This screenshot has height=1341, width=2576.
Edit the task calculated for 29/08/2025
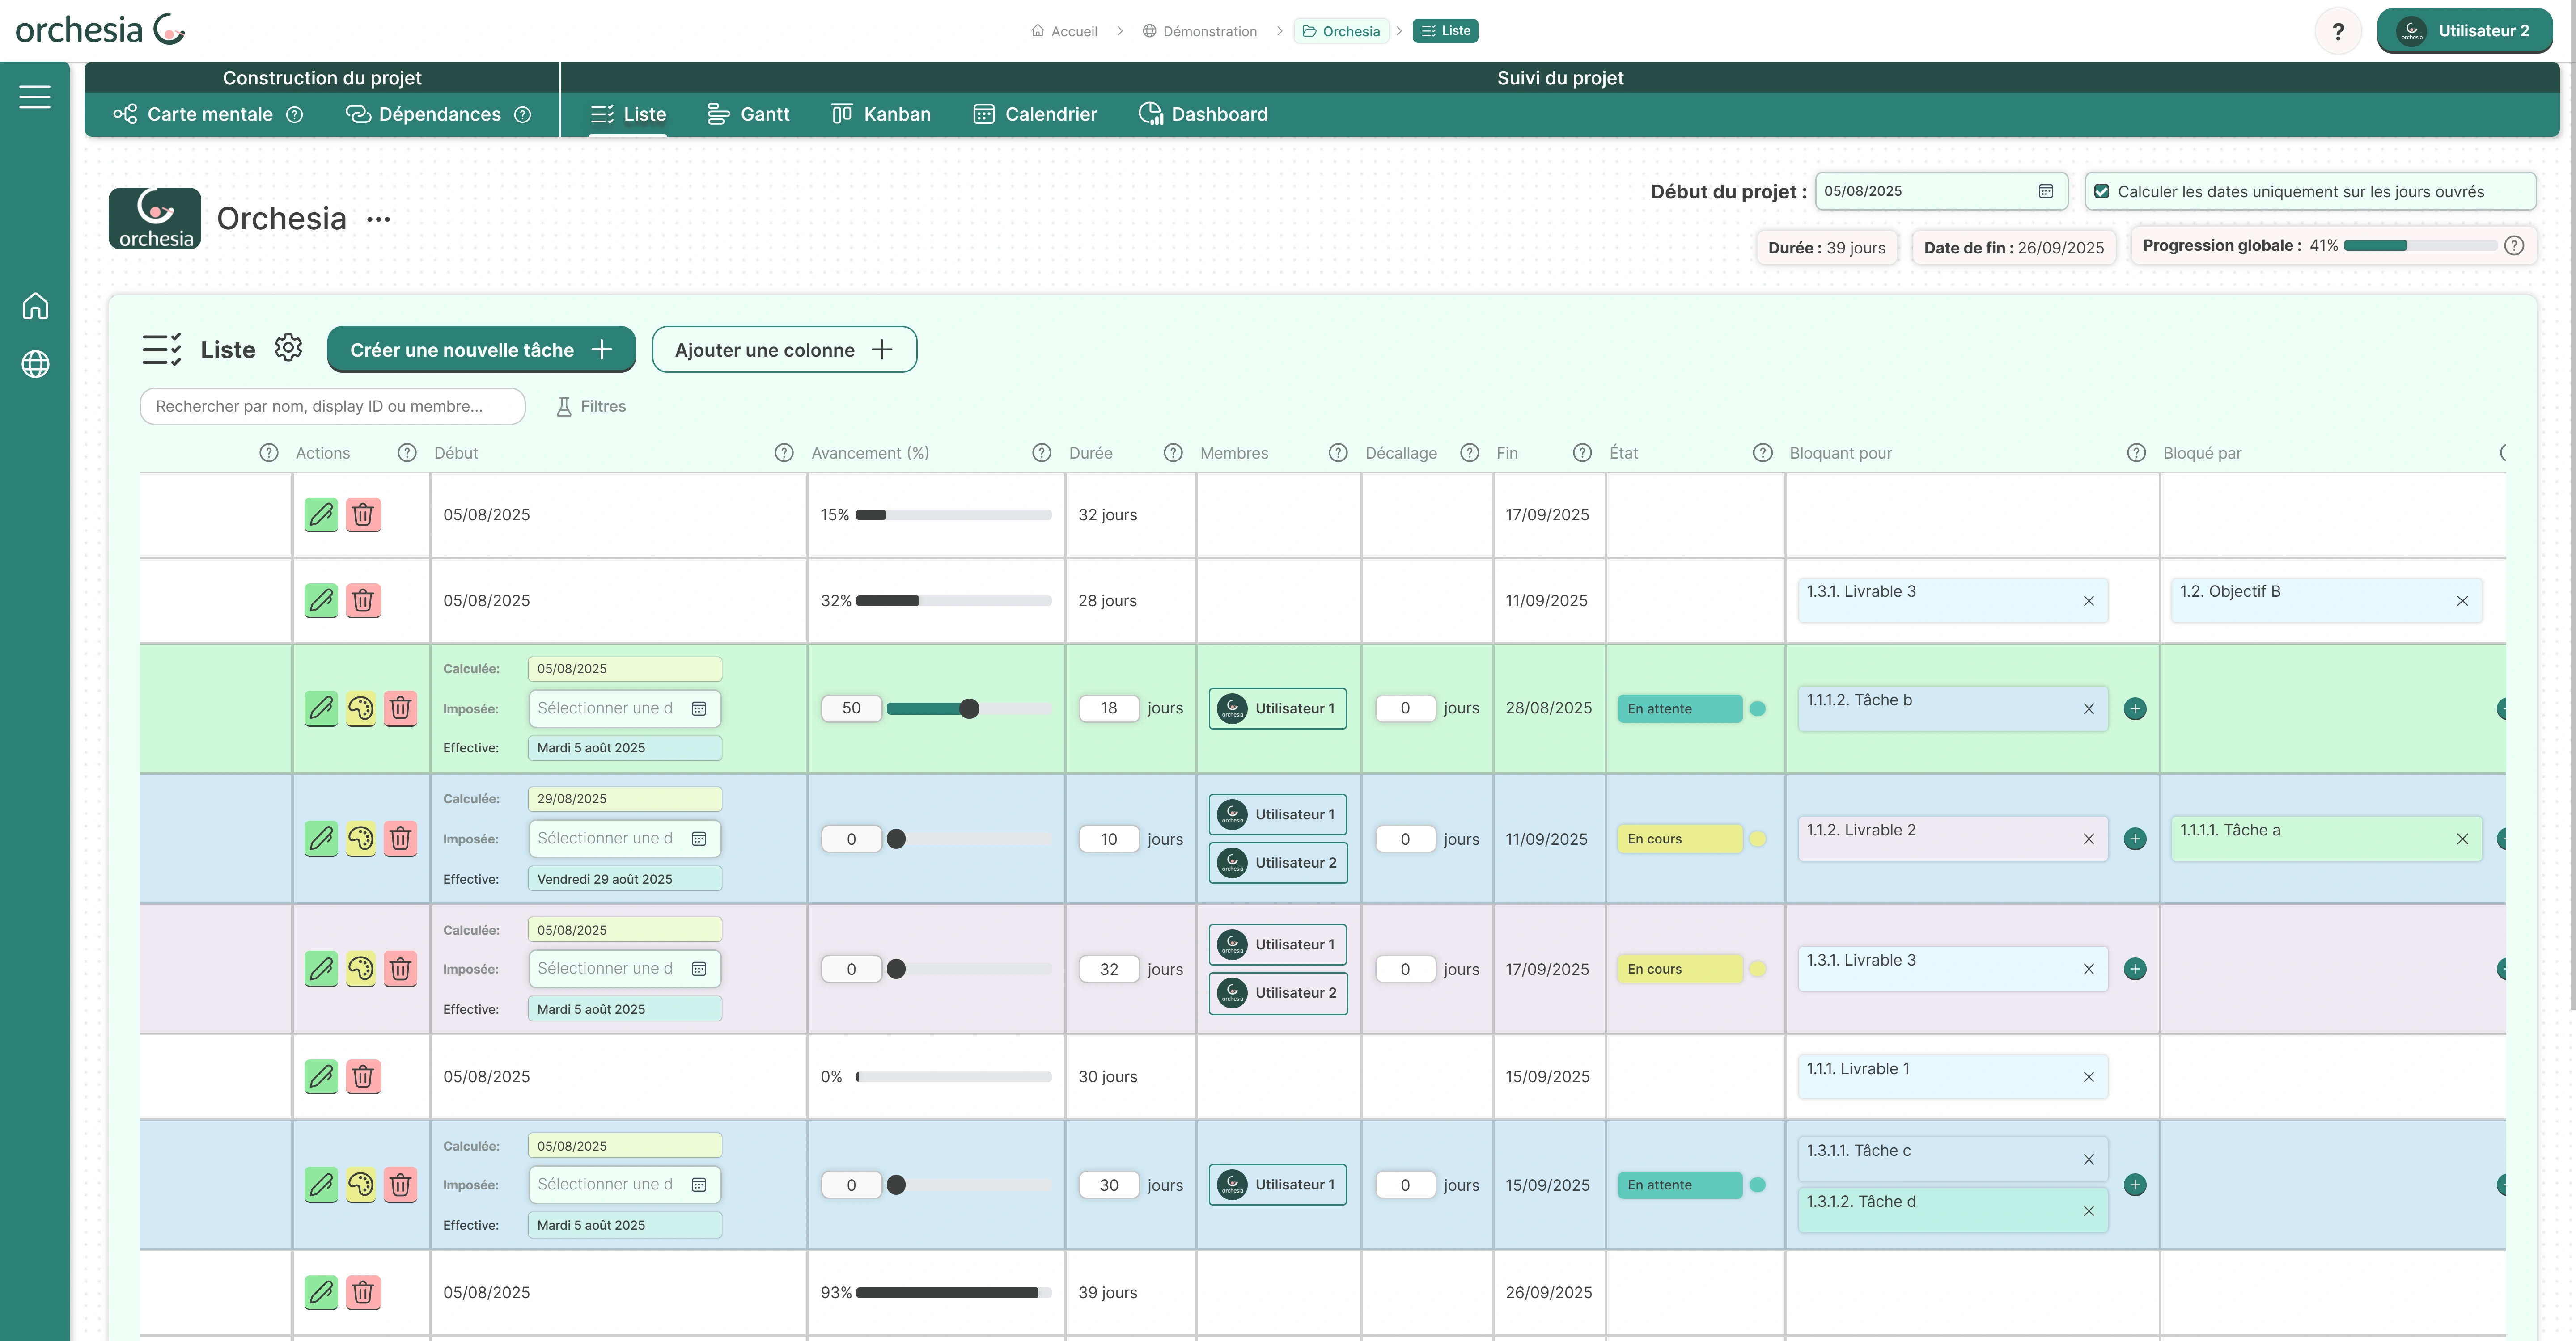[x=321, y=839]
